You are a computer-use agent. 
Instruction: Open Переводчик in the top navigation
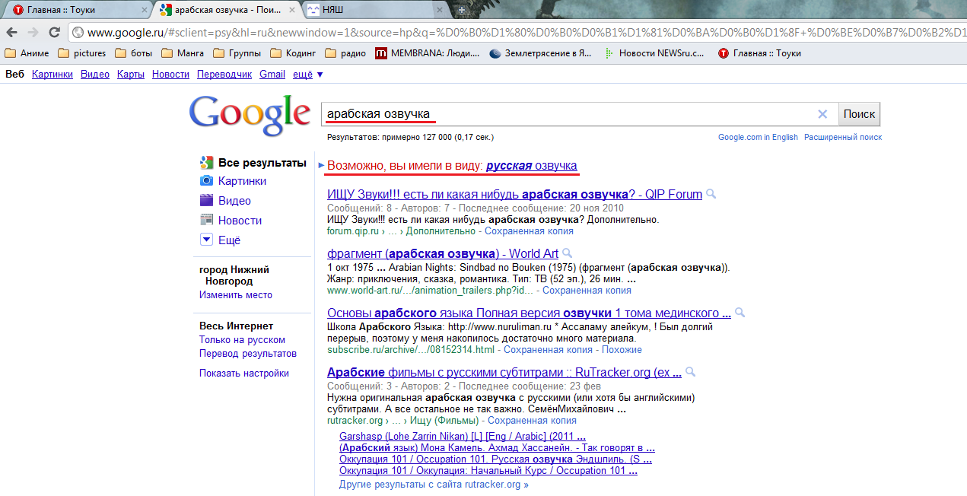(x=224, y=74)
